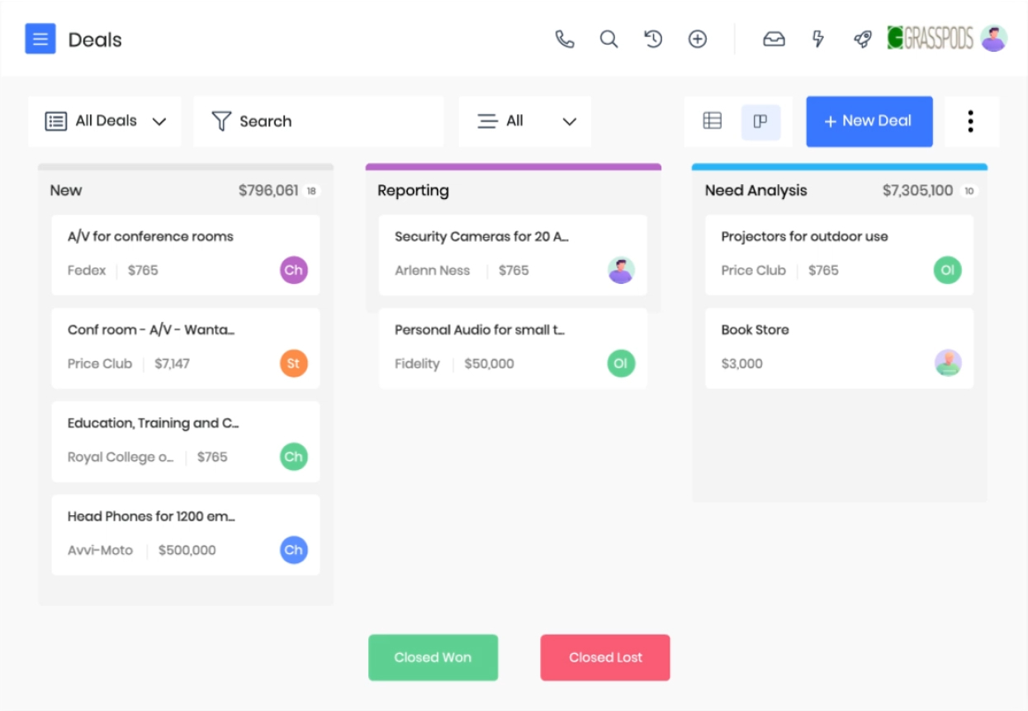Screen dimensions: 1028x711
Task: Click the Closed Won button
Action: click(433, 657)
